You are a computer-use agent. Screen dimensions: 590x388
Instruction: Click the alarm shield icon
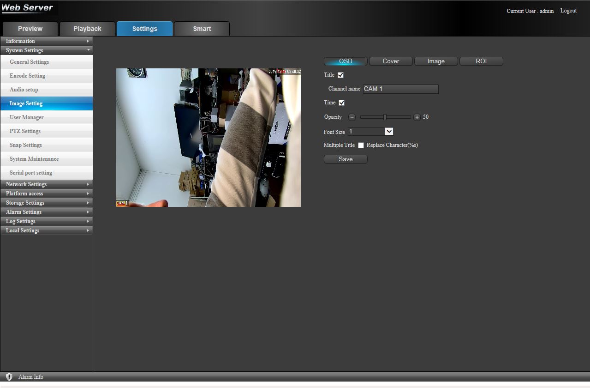point(9,377)
